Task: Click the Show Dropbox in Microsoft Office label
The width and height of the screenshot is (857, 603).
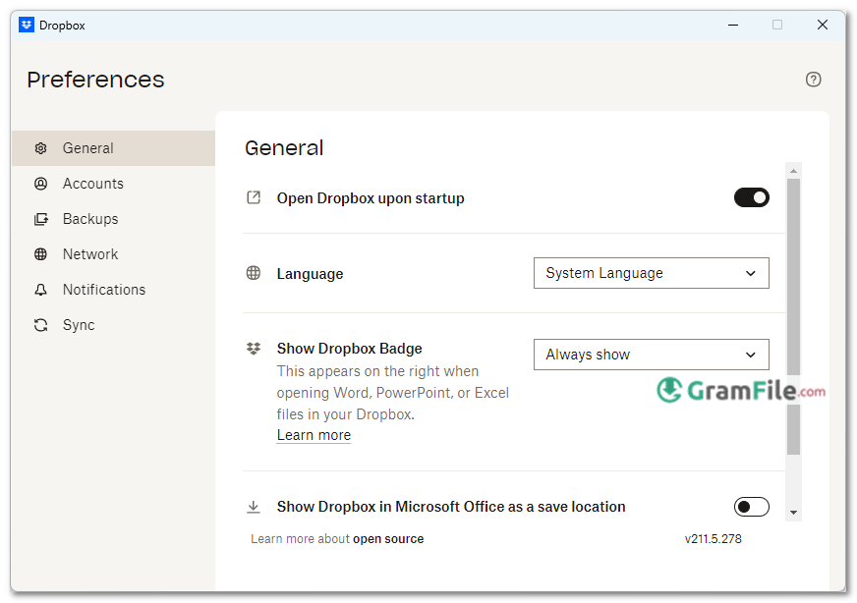Action: [x=451, y=507]
